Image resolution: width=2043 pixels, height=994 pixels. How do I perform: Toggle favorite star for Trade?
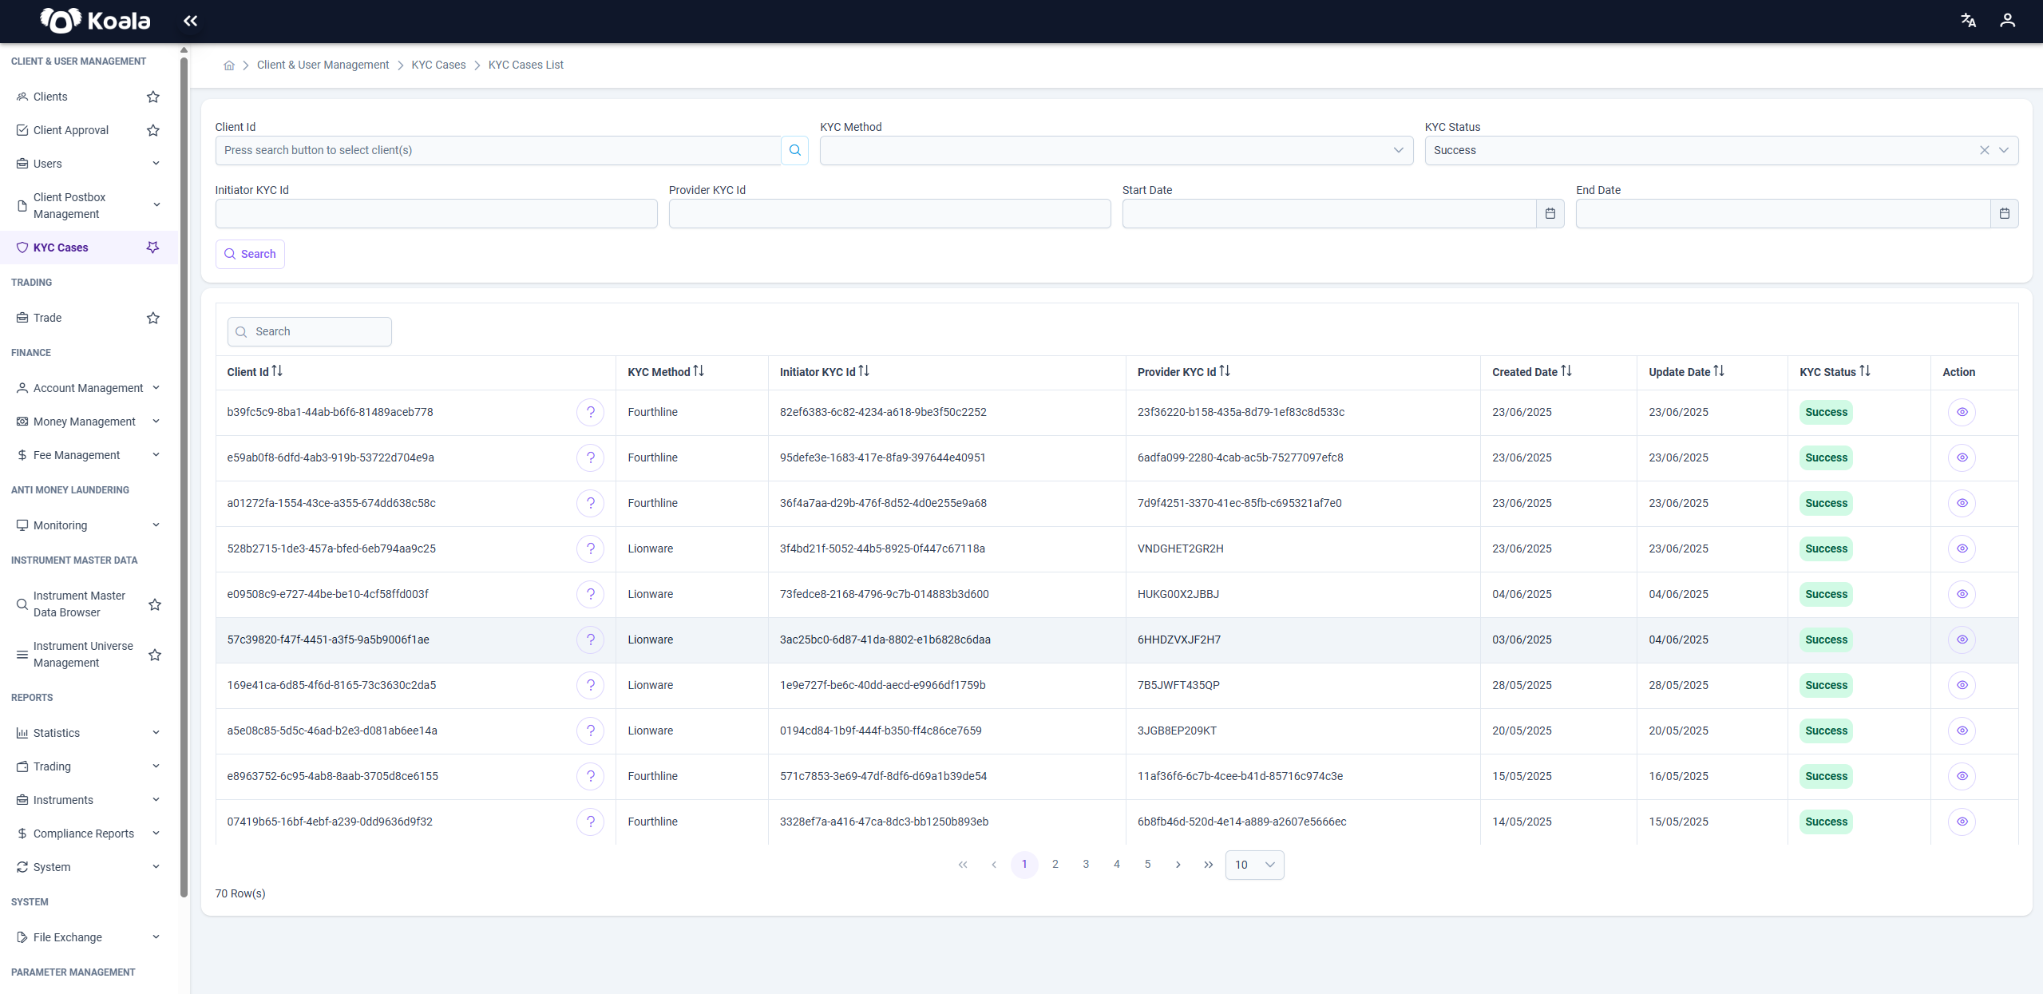tap(153, 318)
